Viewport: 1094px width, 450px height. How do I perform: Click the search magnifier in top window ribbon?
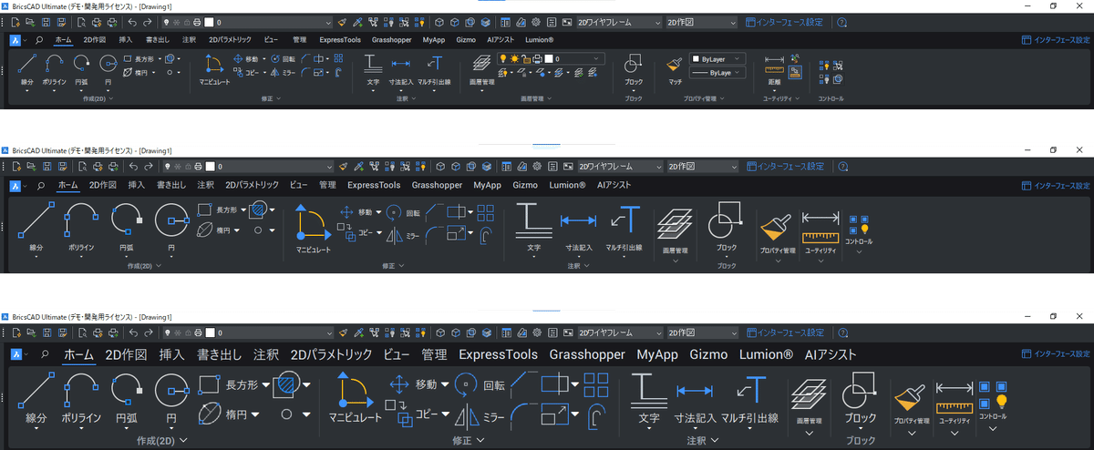39,40
